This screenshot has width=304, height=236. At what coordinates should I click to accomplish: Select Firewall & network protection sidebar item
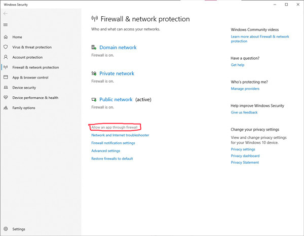(x=35, y=67)
